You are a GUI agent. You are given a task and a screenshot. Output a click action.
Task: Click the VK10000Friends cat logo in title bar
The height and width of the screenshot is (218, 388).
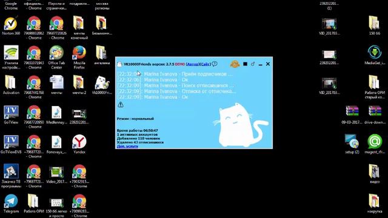click(x=119, y=64)
